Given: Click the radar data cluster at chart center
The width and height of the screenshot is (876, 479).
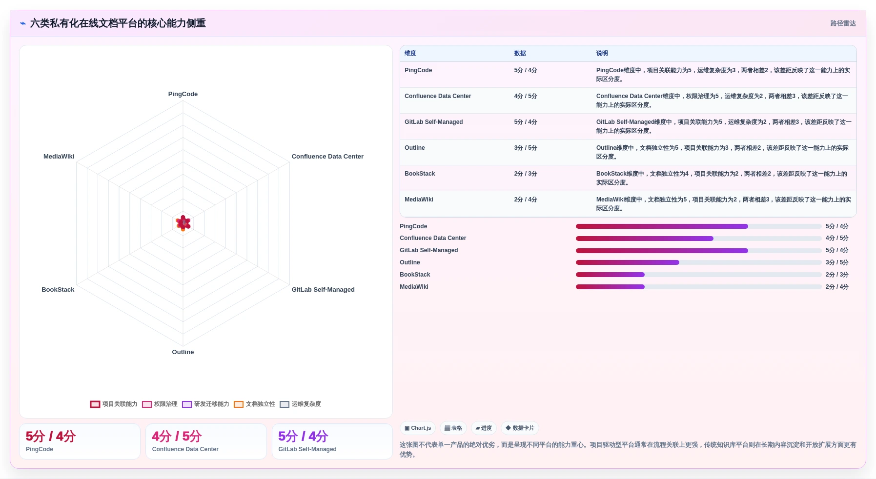Looking at the screenshot, I should 183,223.
